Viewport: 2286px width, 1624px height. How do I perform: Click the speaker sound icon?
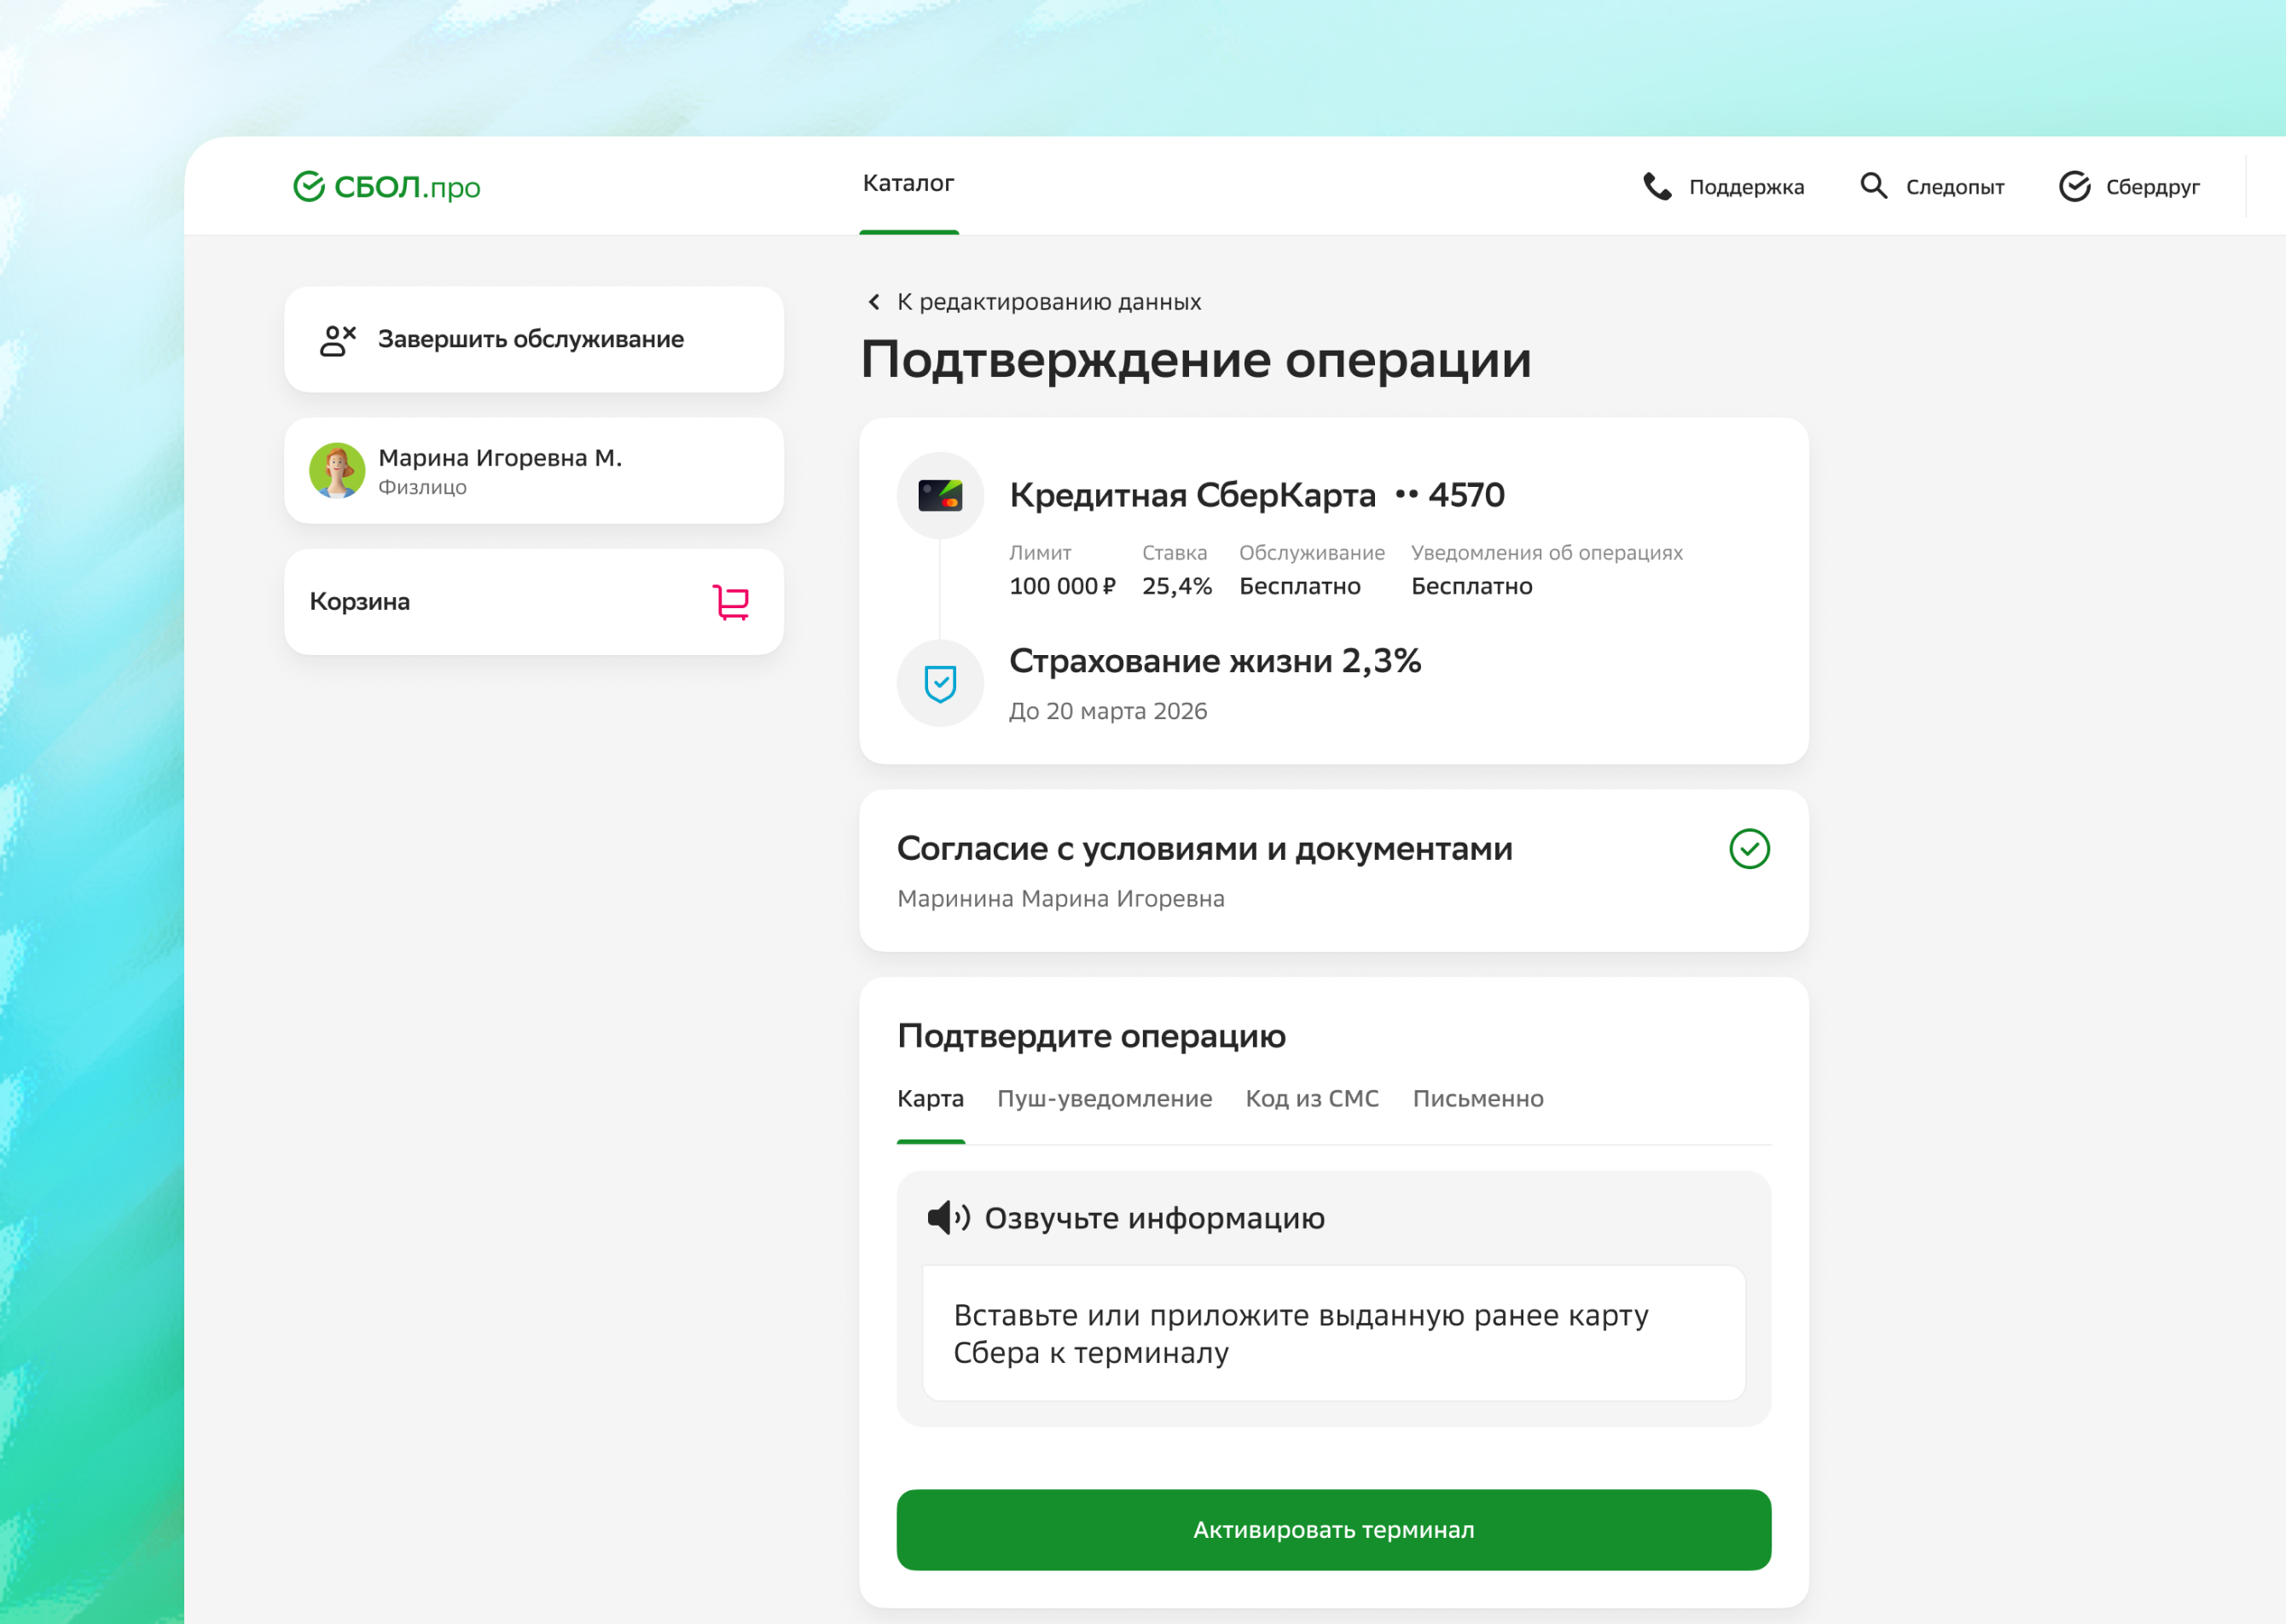click(x=948, y=1218)
